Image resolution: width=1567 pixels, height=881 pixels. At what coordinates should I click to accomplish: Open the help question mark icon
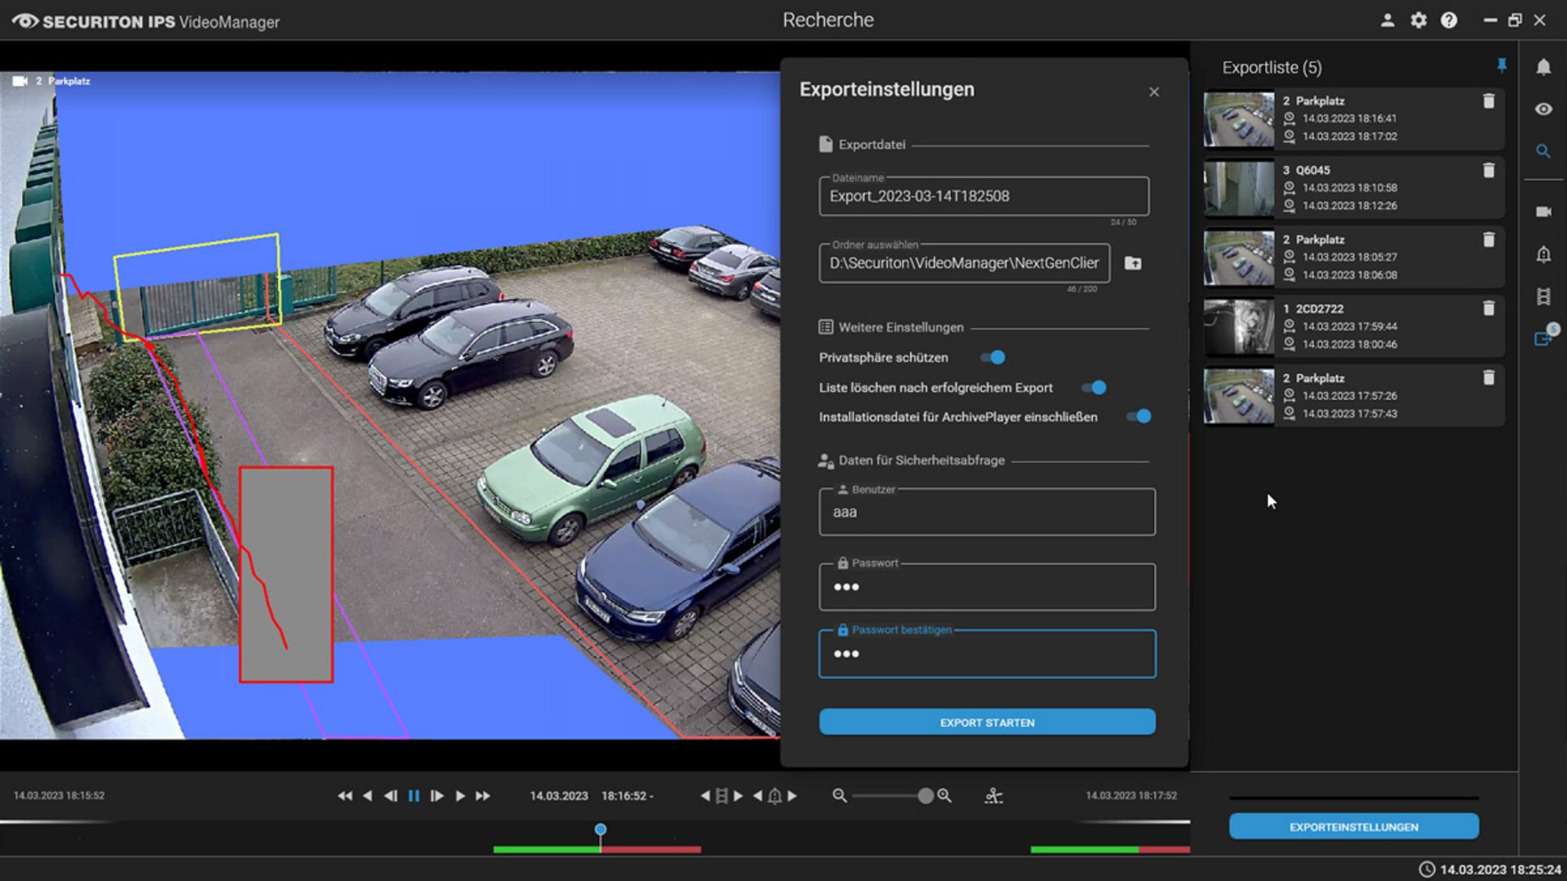(1449, 20)
